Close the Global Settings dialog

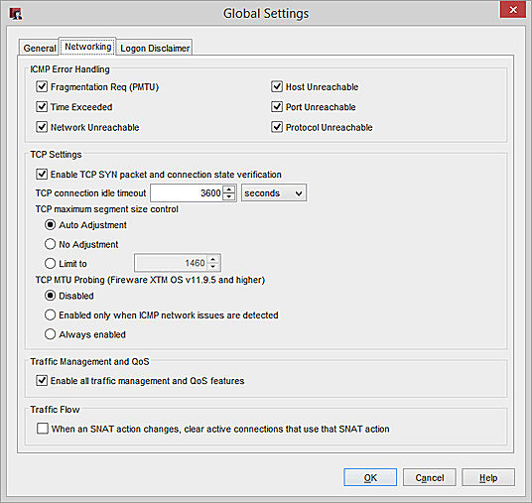pos(513,10)
